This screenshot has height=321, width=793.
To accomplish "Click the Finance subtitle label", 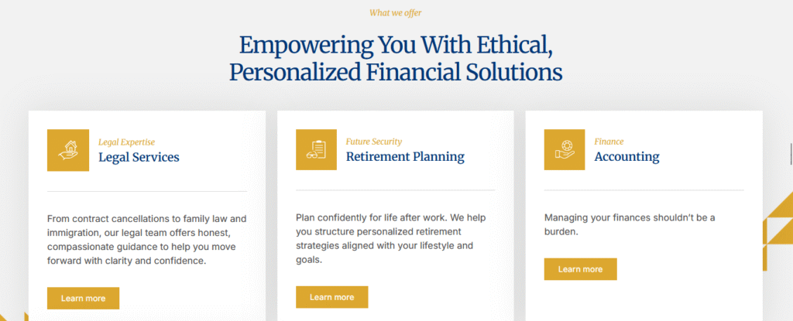I will [609, 142].
